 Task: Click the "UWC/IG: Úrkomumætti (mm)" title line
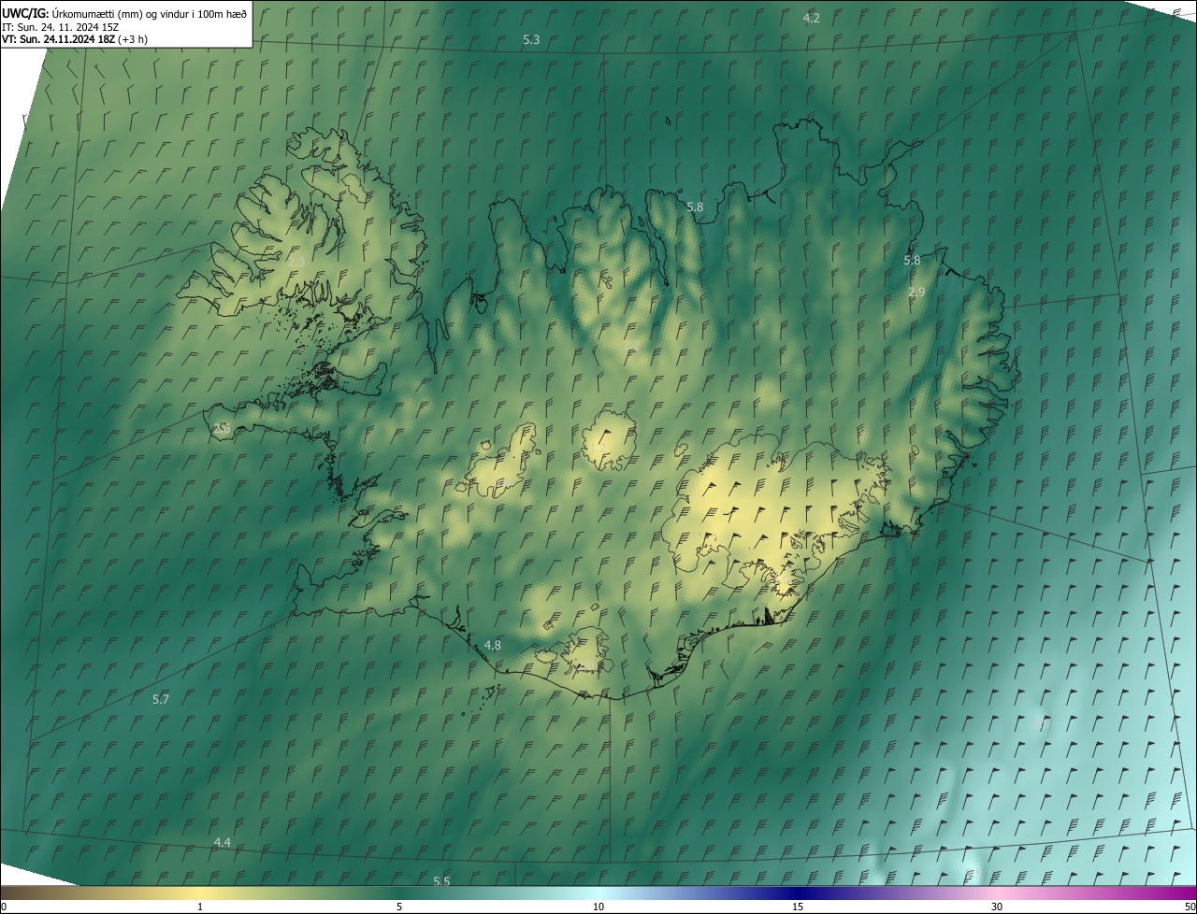(x=124, y=13)
